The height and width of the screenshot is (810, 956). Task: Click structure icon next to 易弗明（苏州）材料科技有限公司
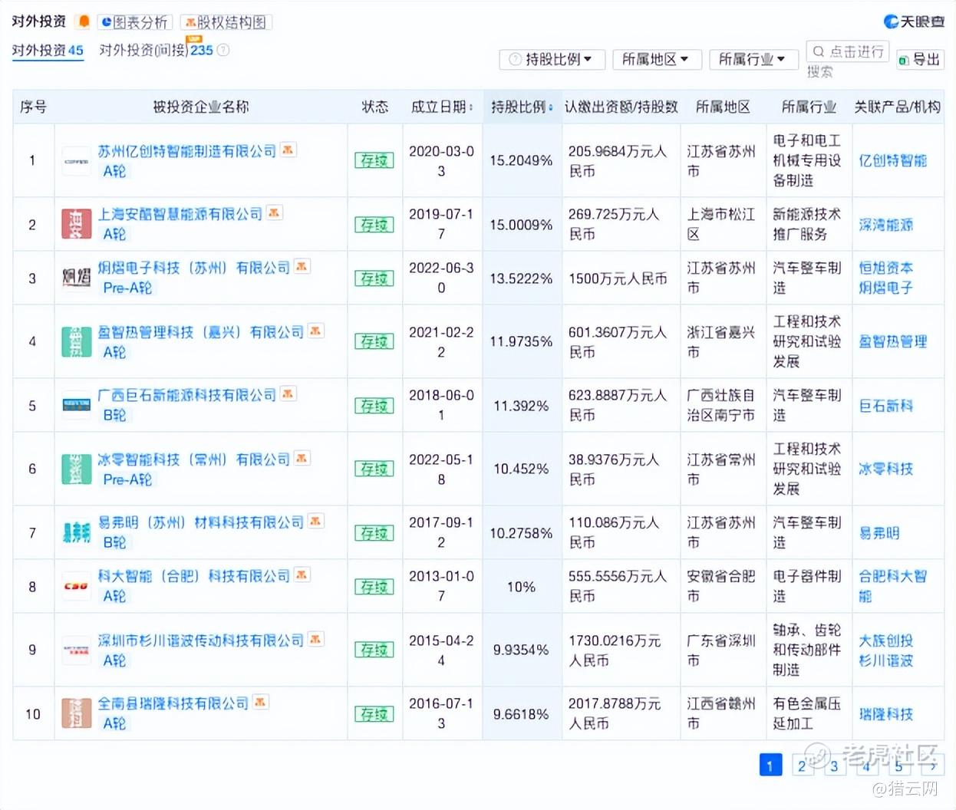point(315,521)
